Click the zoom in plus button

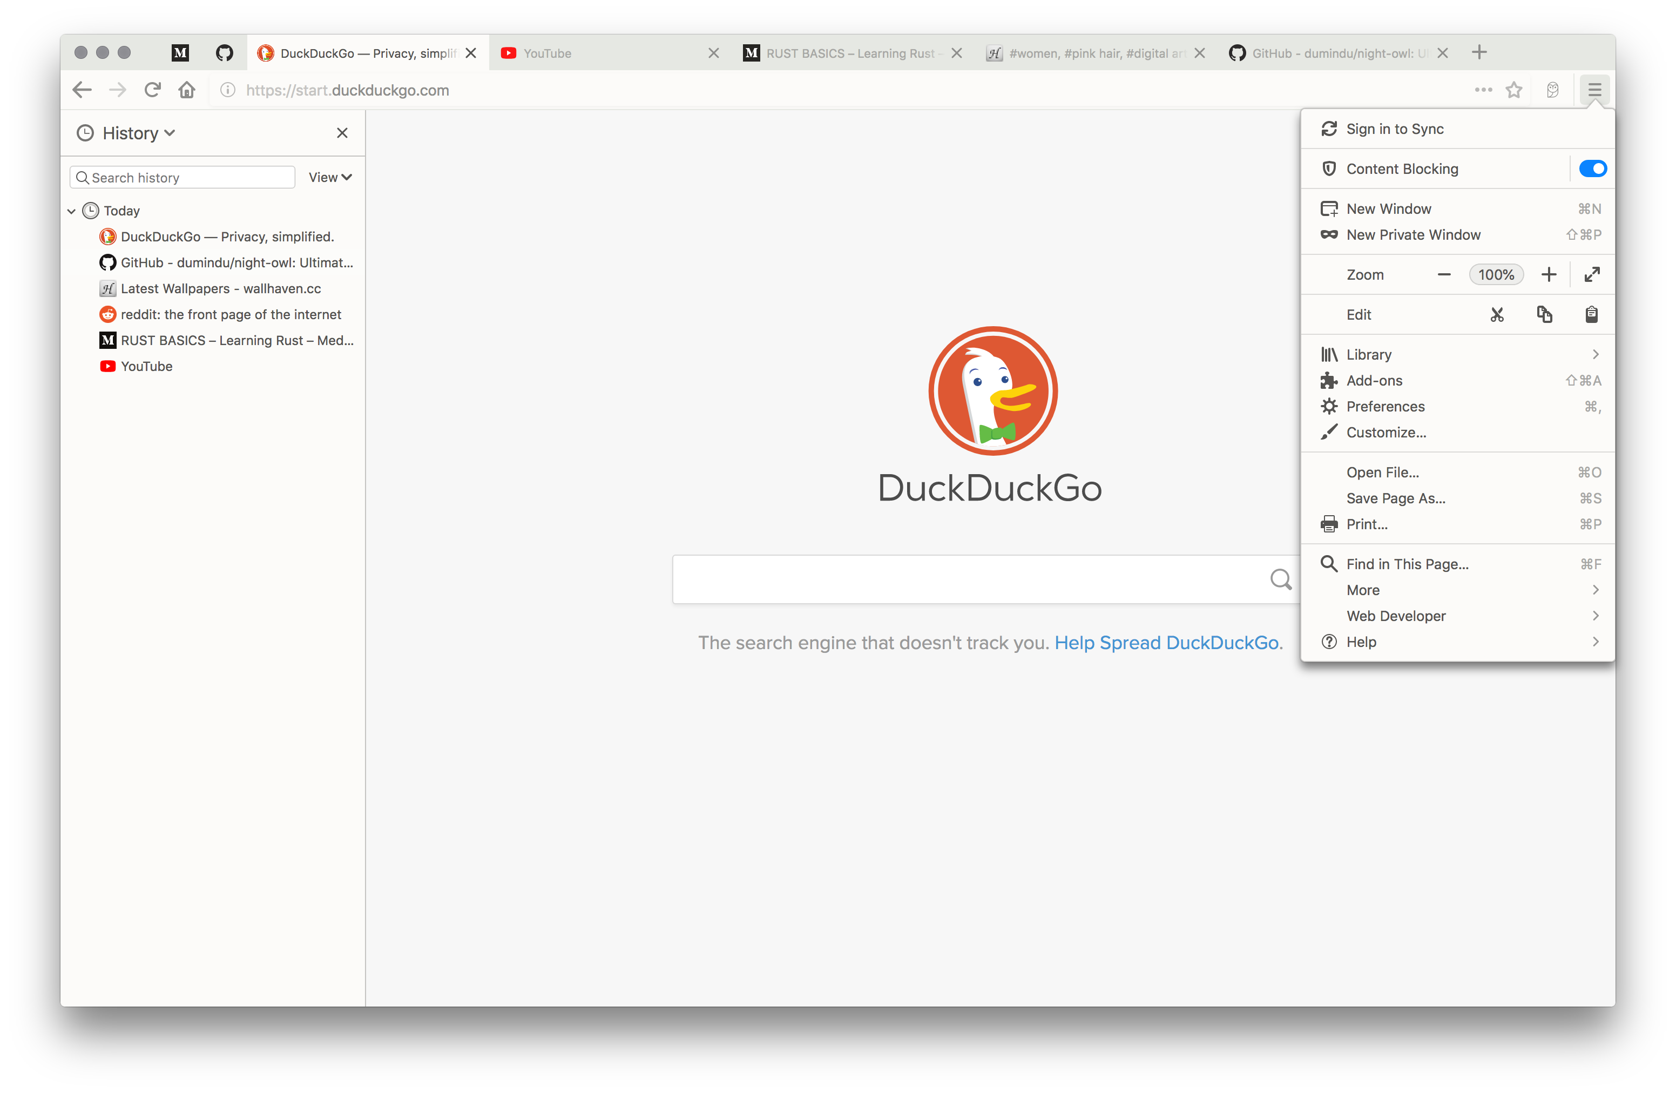1549,275
